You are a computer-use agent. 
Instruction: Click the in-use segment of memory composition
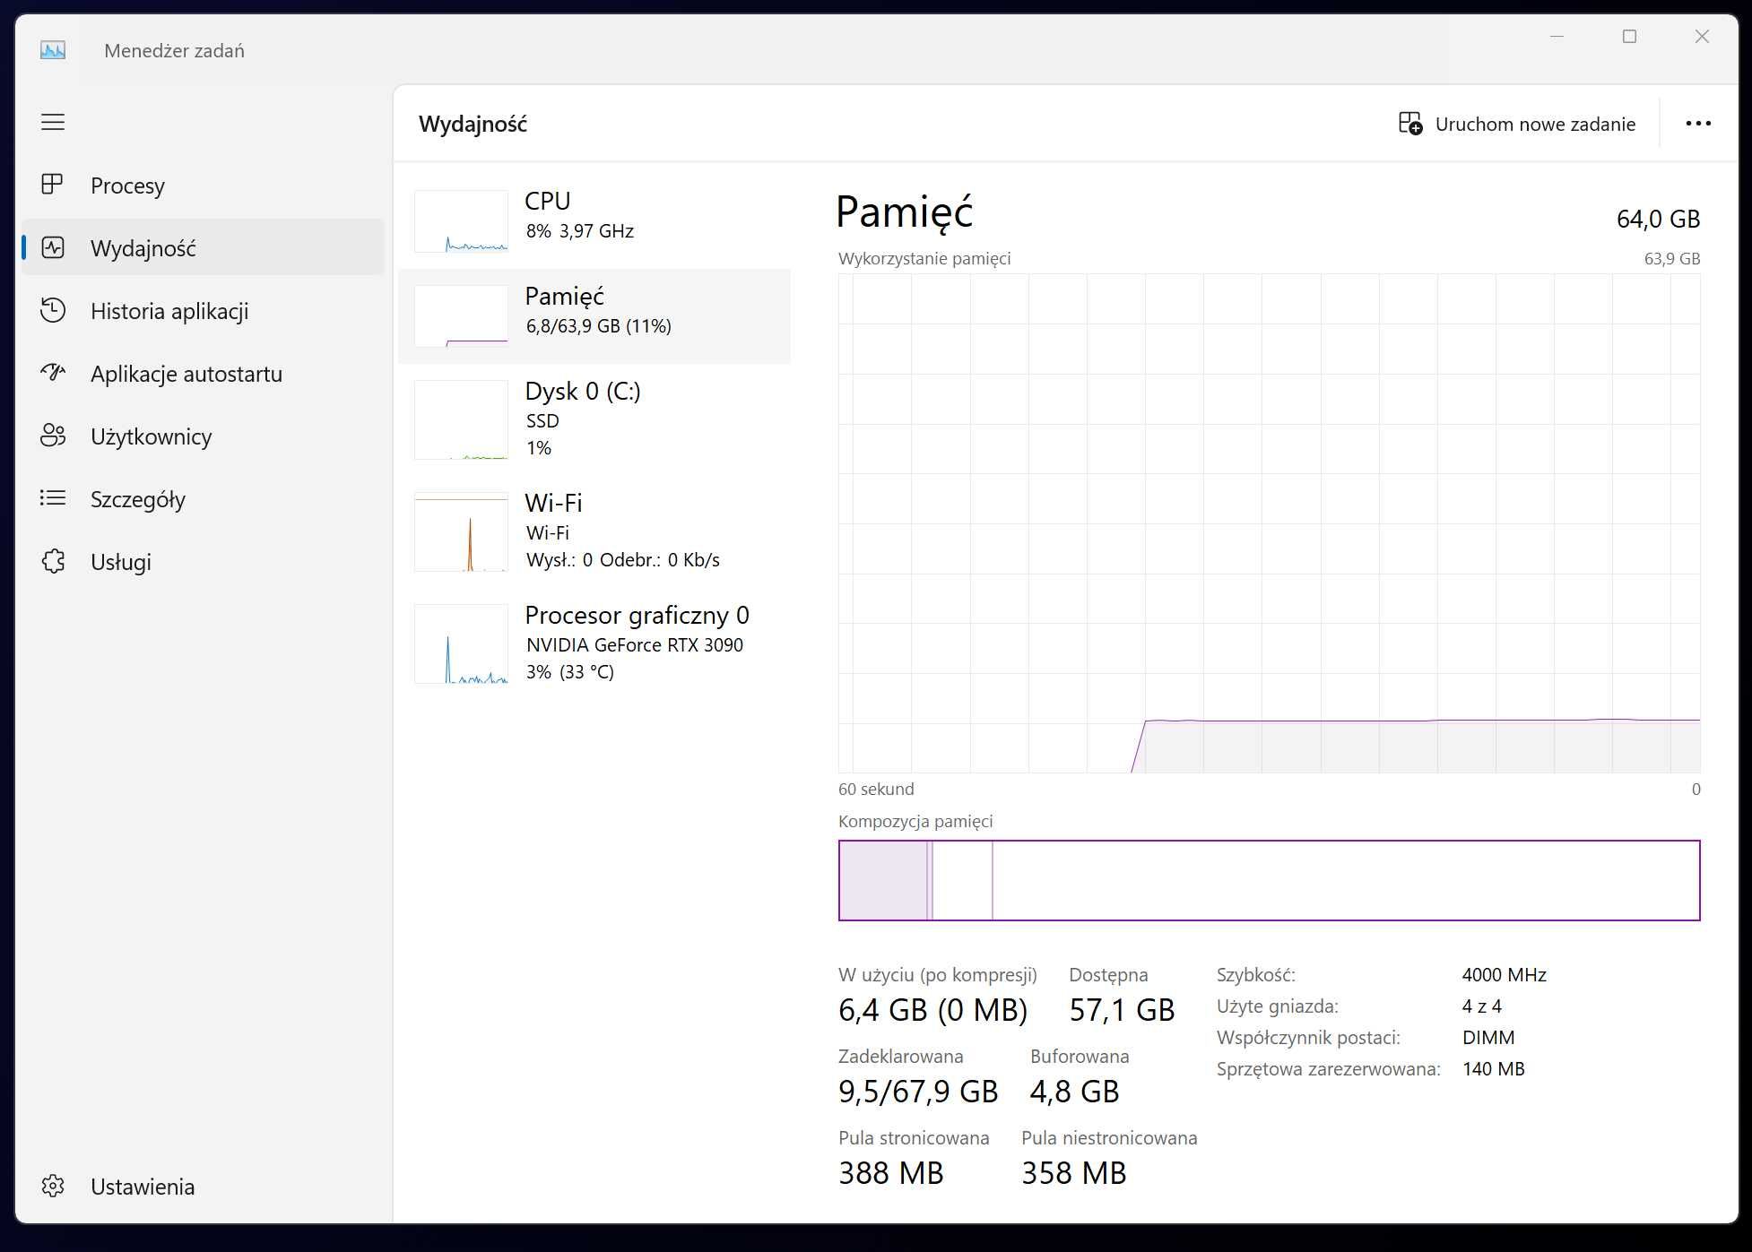click(883, 880)
